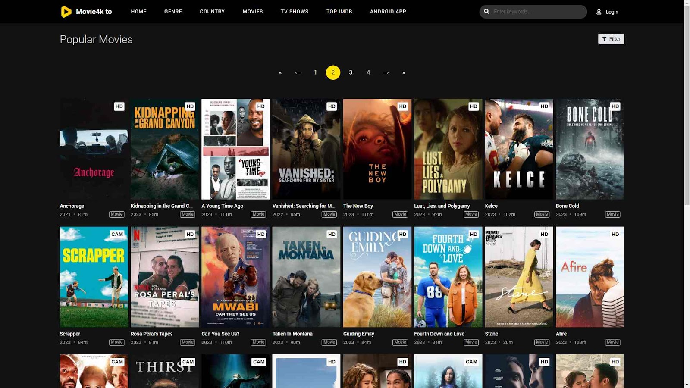Screen dimensions: 690x388
Task: Go to page 1
Action: pos(316,73)
